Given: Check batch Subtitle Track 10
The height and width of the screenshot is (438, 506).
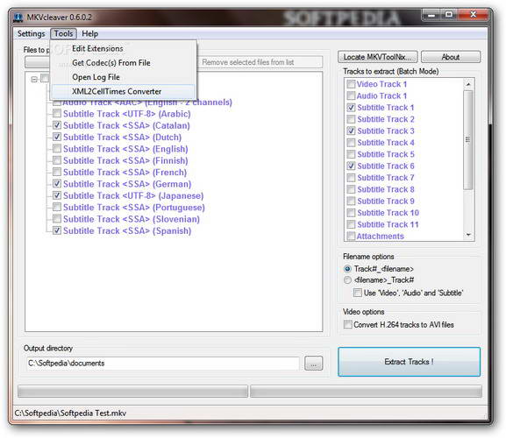Looking at the screenshot, I should 351,213.
